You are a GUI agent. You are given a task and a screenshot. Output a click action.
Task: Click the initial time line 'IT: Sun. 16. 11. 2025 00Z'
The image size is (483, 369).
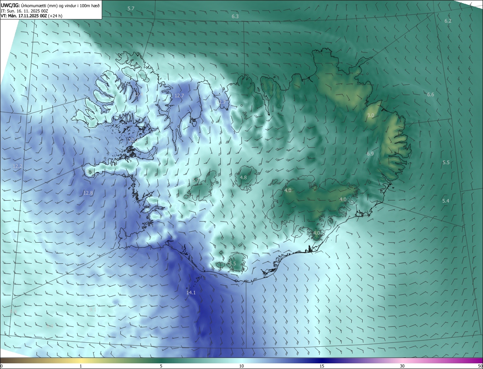(25, 11)
